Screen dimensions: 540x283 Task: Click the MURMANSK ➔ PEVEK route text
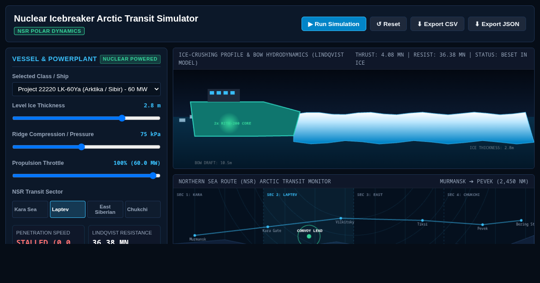coord(484,181)
